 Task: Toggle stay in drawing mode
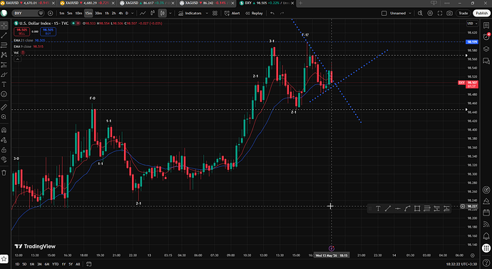coord(4,140)
